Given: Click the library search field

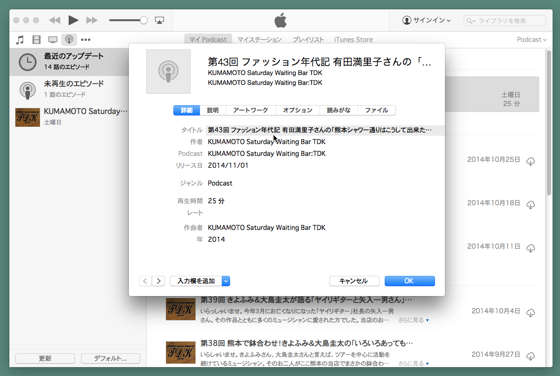Looking at the screenshot, I should [x=505, y=21].
